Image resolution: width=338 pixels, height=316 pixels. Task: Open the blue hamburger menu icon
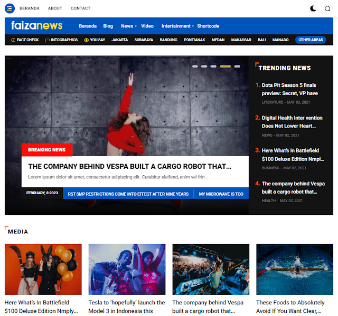[10, 8]
